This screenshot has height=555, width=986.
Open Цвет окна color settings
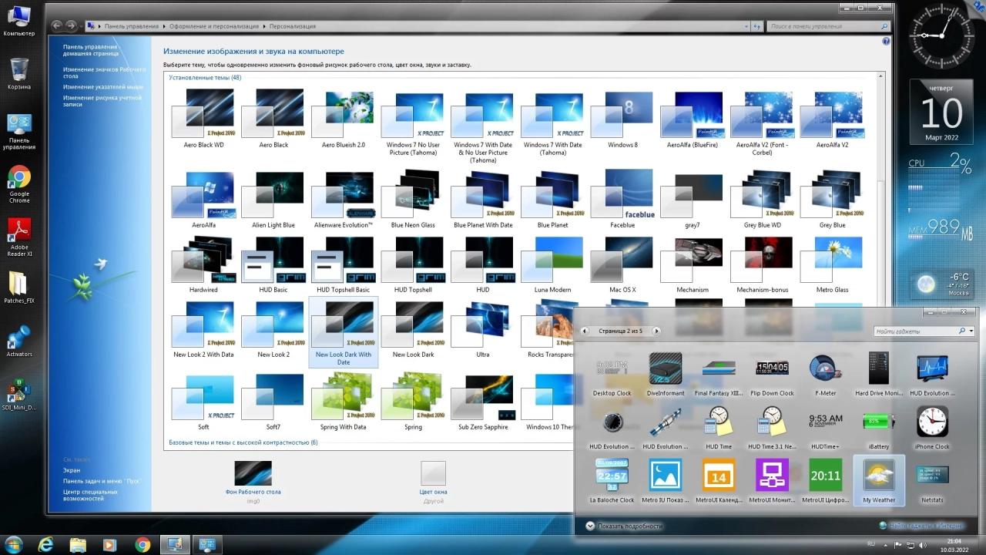434,482
